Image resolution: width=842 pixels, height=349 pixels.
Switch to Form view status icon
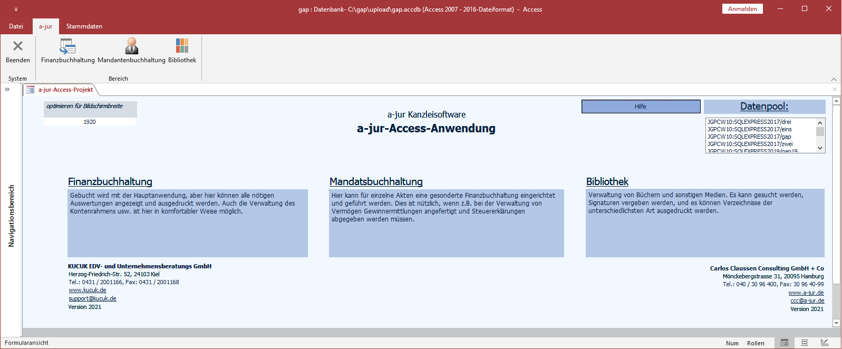(785, 343)
